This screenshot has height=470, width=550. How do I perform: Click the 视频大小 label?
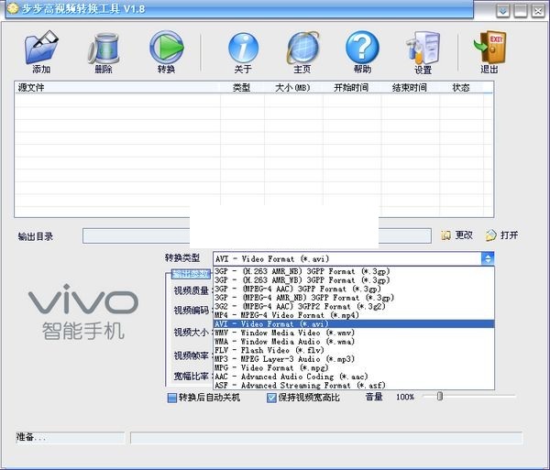click(192, 332)
